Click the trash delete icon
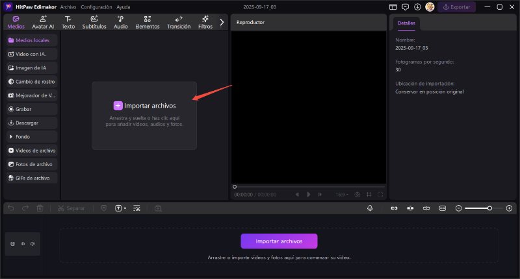The height and width of the screenshot is (279, 520). [40, 208]
